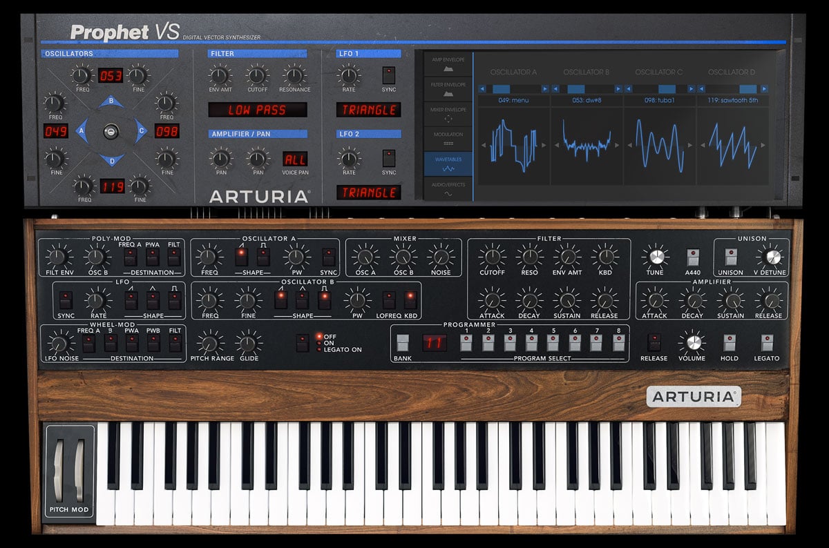Toggle the Unison switch
829x548 pixels.
[730, 257]
